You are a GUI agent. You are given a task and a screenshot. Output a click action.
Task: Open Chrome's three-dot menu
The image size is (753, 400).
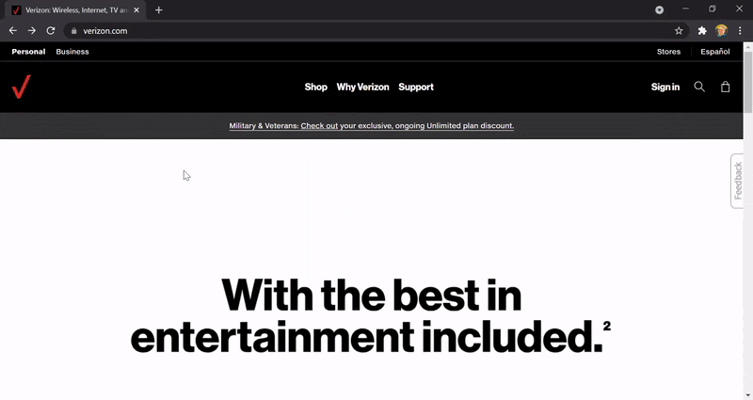click(x=740, y=31)
